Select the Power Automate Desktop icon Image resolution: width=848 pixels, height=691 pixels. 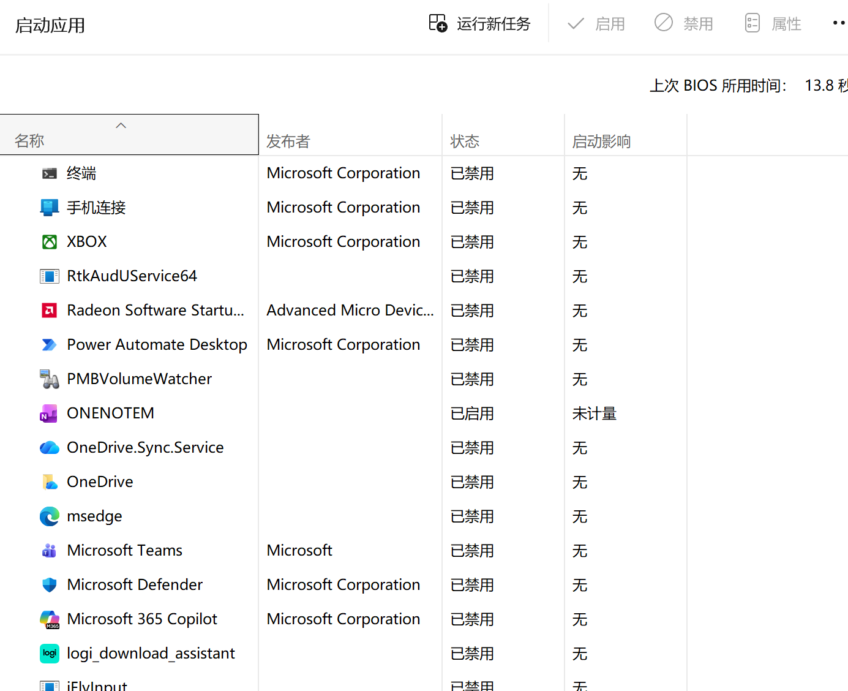tap(50, 345)
